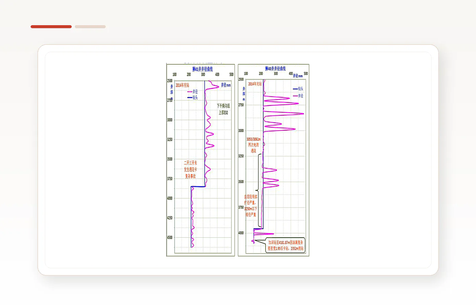
Task: Click 盐层段局部扩径严重 annotation in right chart
Action: point(251,206)
